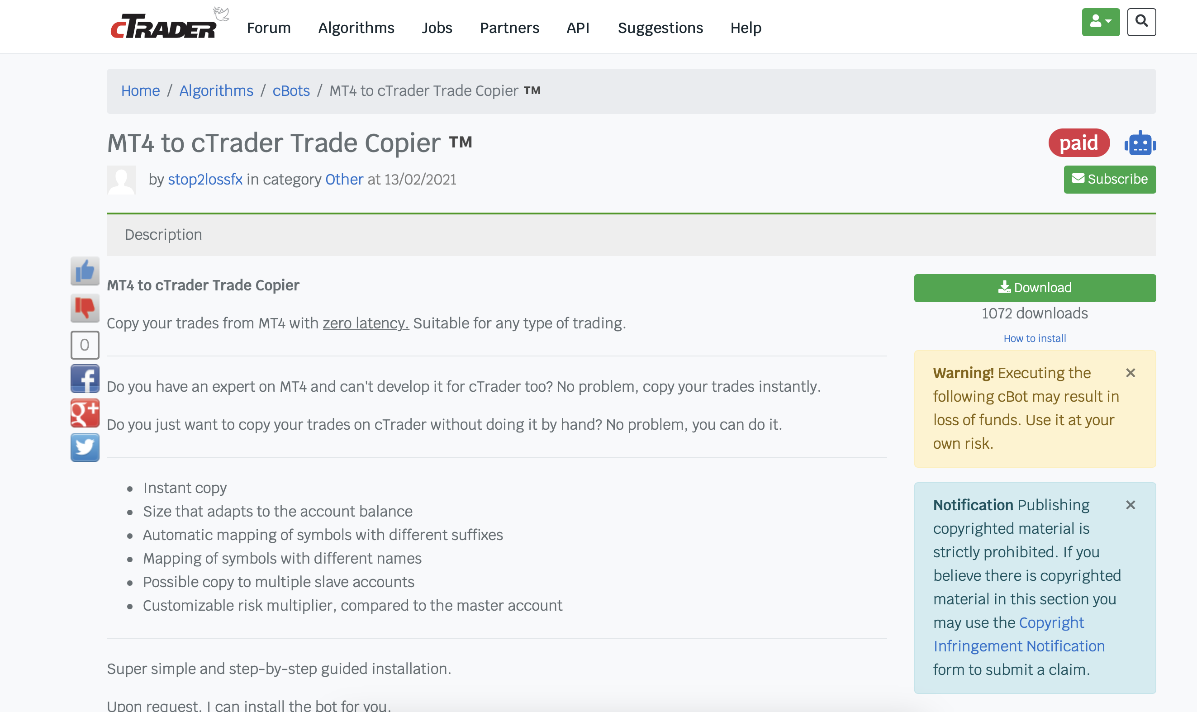The width and height of the screenshot is (1197, 712).
Task: Click the cBots breadcrumb link
Action: 291,90
